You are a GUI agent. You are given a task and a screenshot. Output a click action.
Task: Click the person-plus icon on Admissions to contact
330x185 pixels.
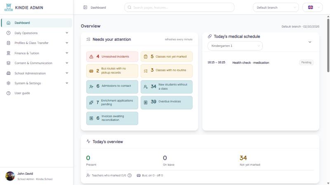[91, 86]
